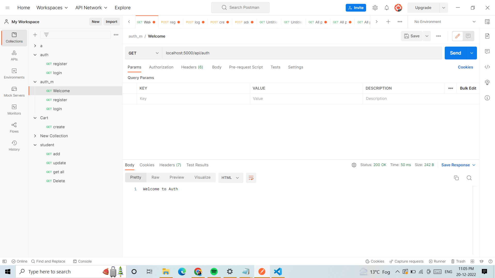The image size is (495, 278).
Task: Open the Workspaces menu
Action: pyautogui.click(x=52, y=7)
